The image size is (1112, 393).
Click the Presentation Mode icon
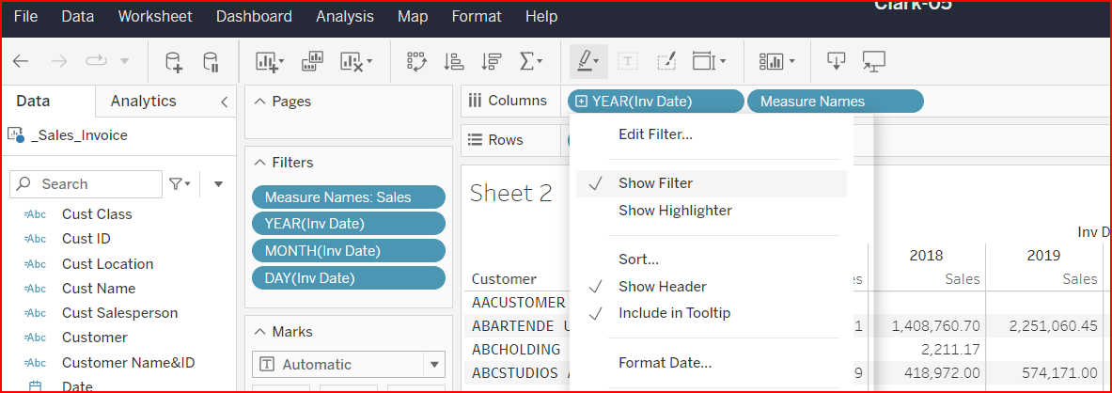pyautogui.click(x=874, y=62)
